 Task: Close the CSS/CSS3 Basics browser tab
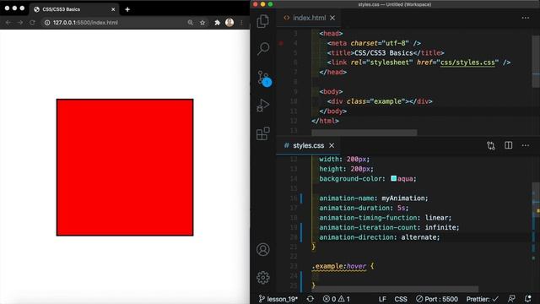pyautogui.click(x=113, y=9)
